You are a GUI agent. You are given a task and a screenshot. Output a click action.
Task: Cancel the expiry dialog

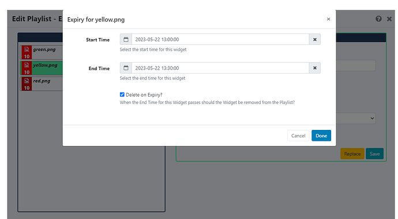(298, 136)
